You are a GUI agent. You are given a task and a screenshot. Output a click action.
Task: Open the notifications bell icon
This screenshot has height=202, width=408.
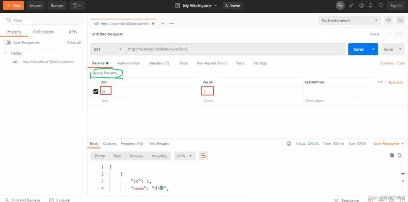tap(371, 5)
